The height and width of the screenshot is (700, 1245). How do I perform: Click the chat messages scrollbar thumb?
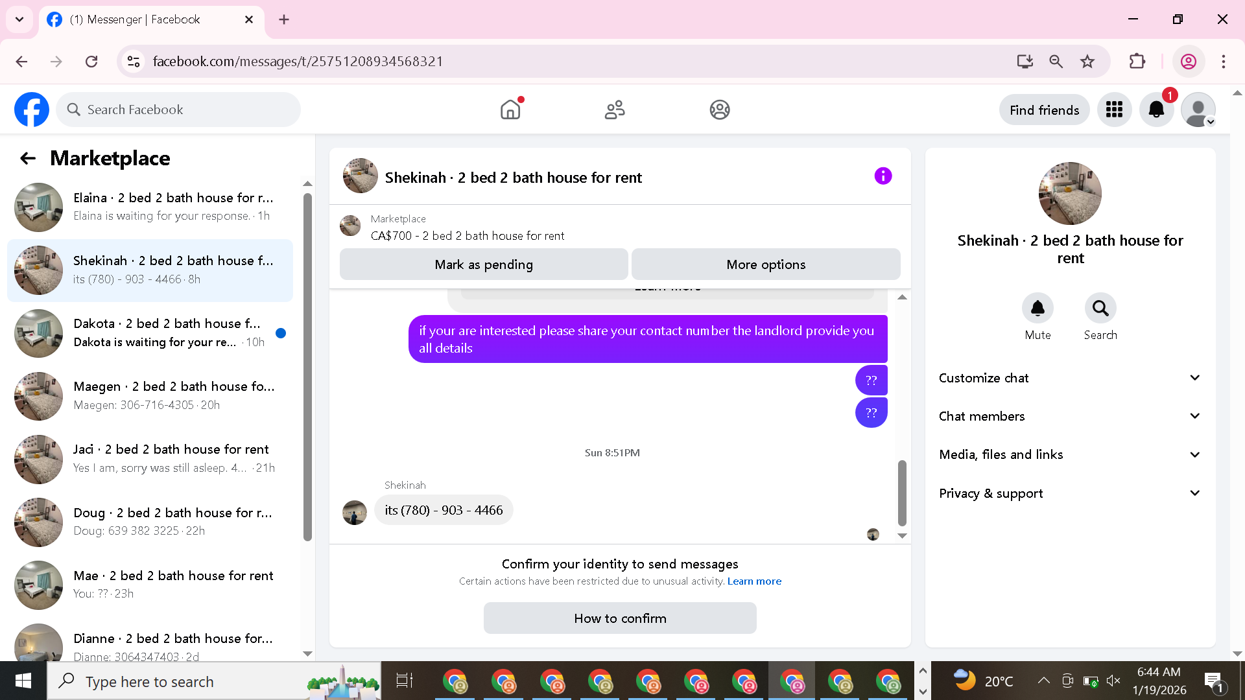(902, 493)
